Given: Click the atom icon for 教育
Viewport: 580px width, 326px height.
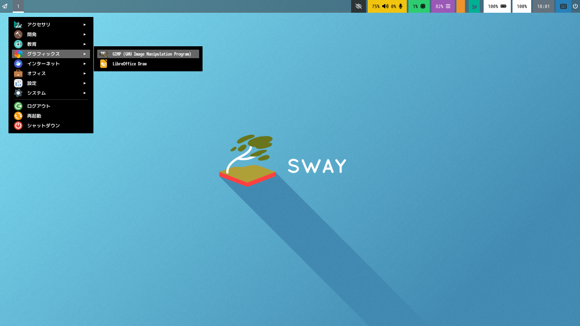Looking at the screenshot, I should [x=18, y=44].
